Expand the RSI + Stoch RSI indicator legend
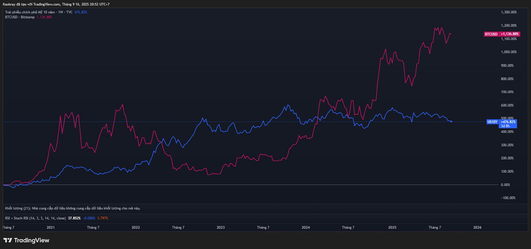Image resolution: width=531 pixels, height=249 pixels. tap(35, 218)
